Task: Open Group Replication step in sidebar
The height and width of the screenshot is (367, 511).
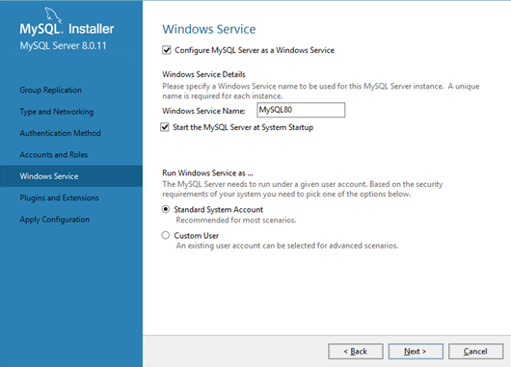Action: click(50, 90)
